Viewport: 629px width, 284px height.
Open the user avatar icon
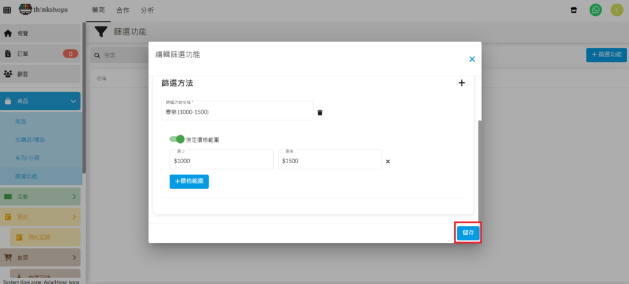pos(616,10)
